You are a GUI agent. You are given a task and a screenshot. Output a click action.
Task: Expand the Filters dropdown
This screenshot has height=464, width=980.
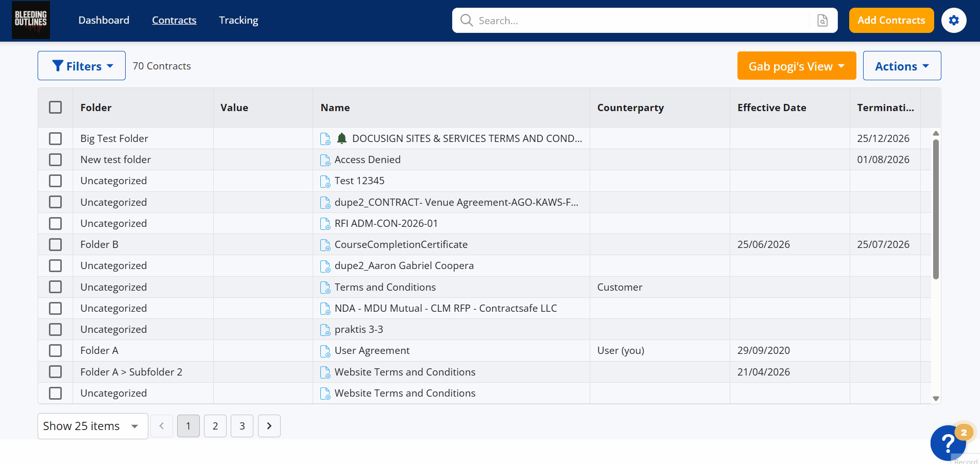[81, 66]
